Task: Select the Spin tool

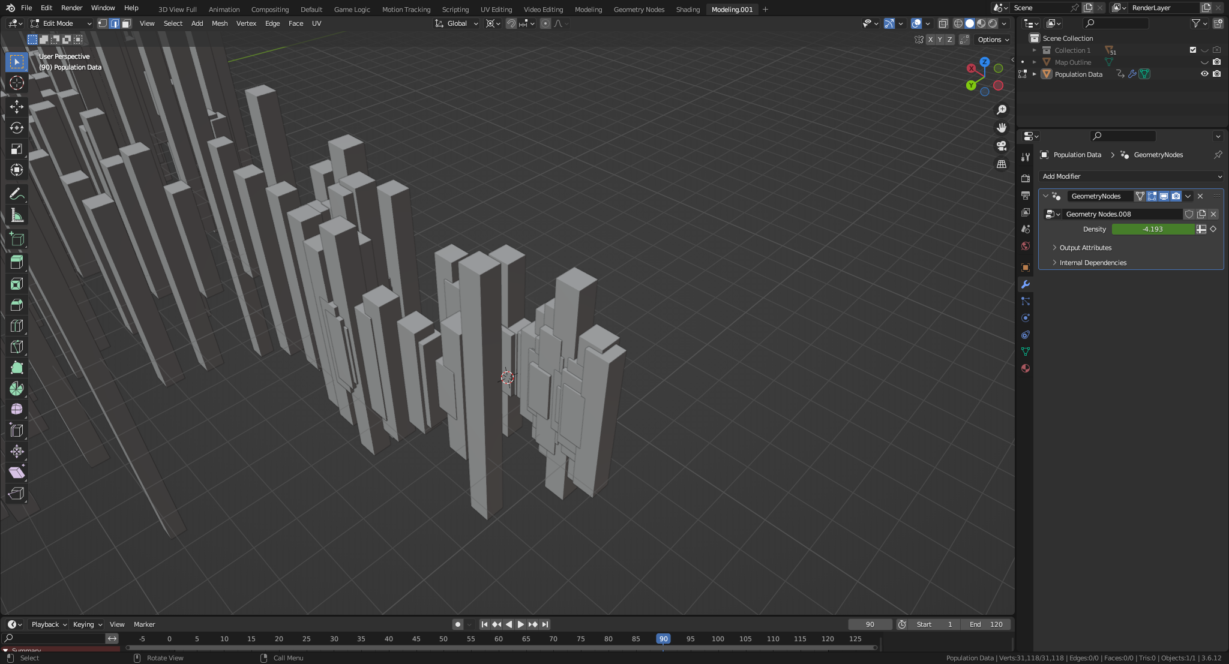Action: tap(16, 389)
